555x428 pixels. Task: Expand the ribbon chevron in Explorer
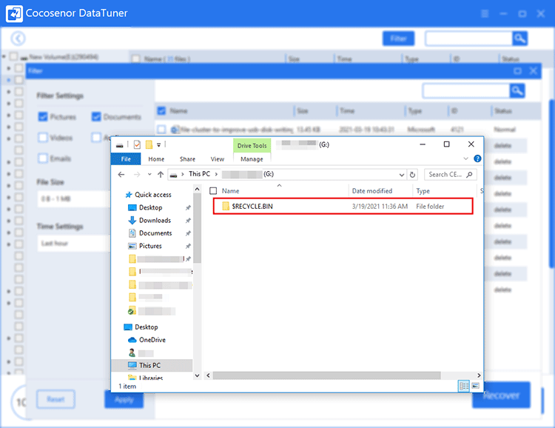point(465,158)
